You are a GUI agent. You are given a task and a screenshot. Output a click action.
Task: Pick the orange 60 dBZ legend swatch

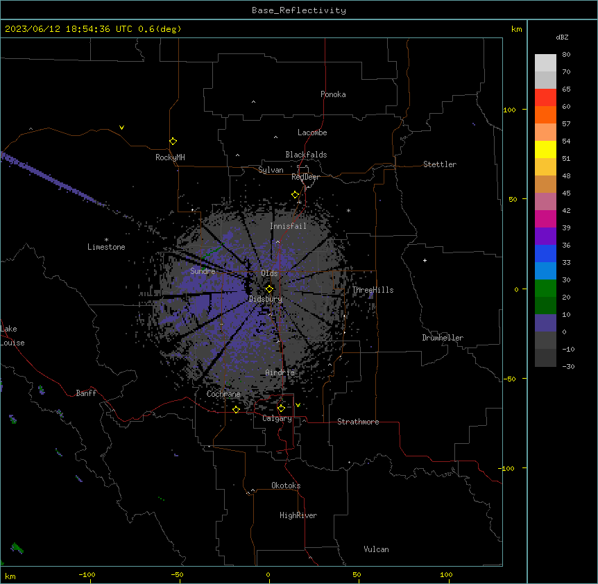(545, 114)
